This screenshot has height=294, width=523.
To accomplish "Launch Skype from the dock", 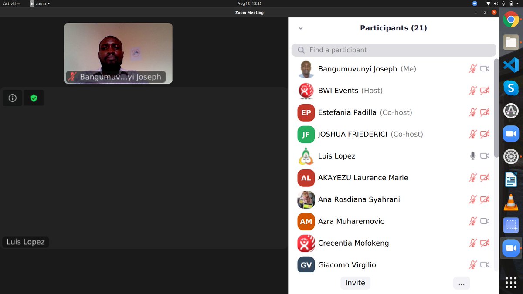I will (x=511, y=88).
